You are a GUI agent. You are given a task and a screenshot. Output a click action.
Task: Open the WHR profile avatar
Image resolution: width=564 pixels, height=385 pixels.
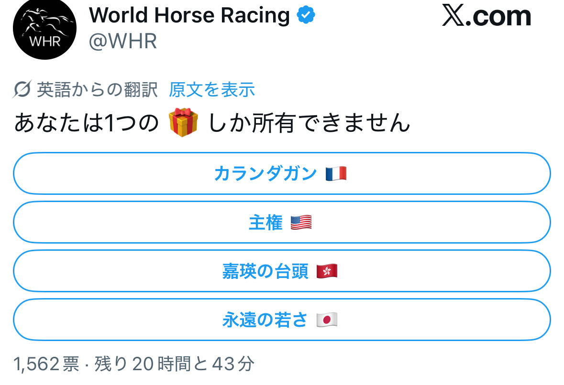pyautogui.click(x=44, y=31)
